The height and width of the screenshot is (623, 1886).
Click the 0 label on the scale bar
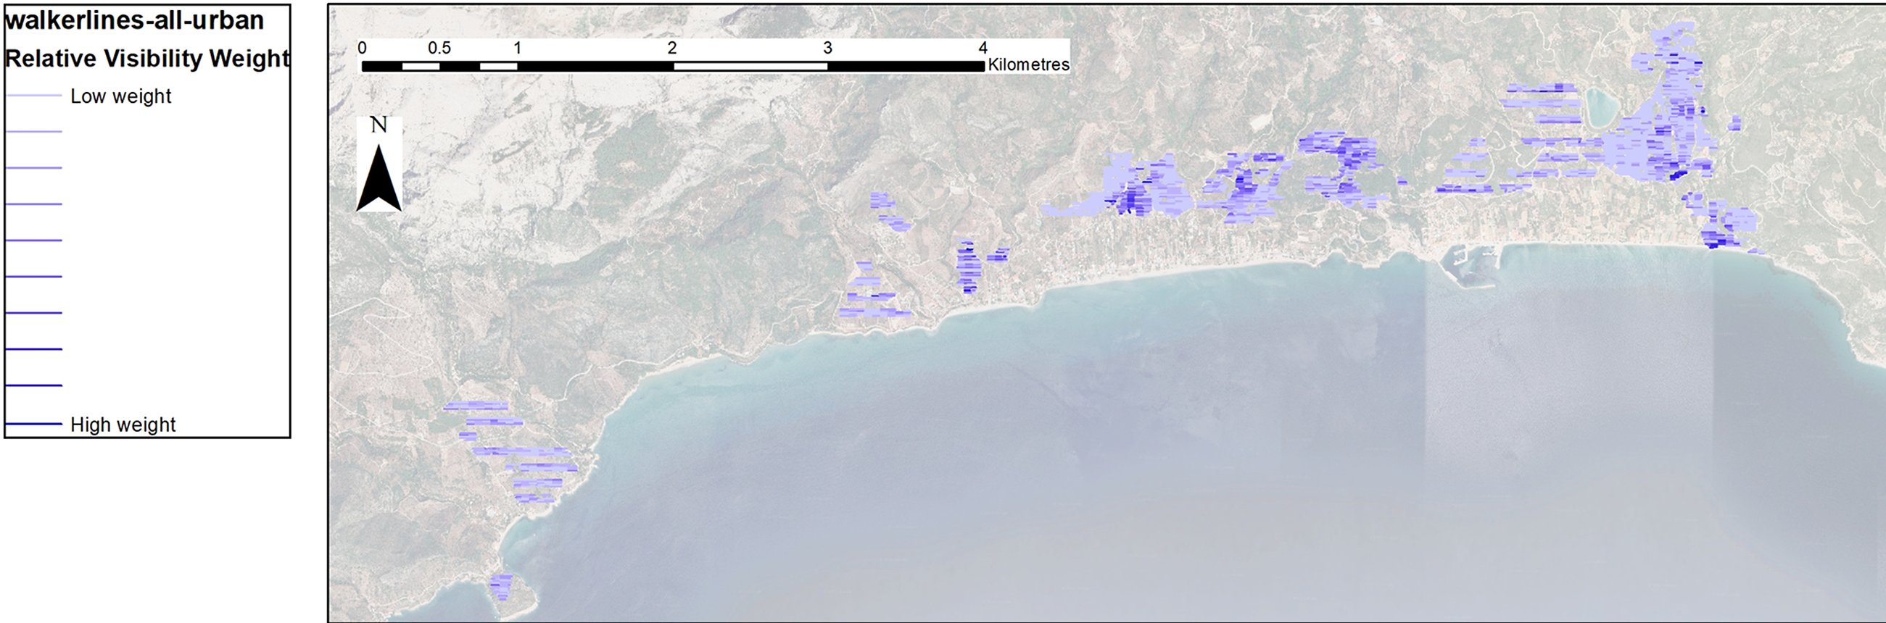363,49
